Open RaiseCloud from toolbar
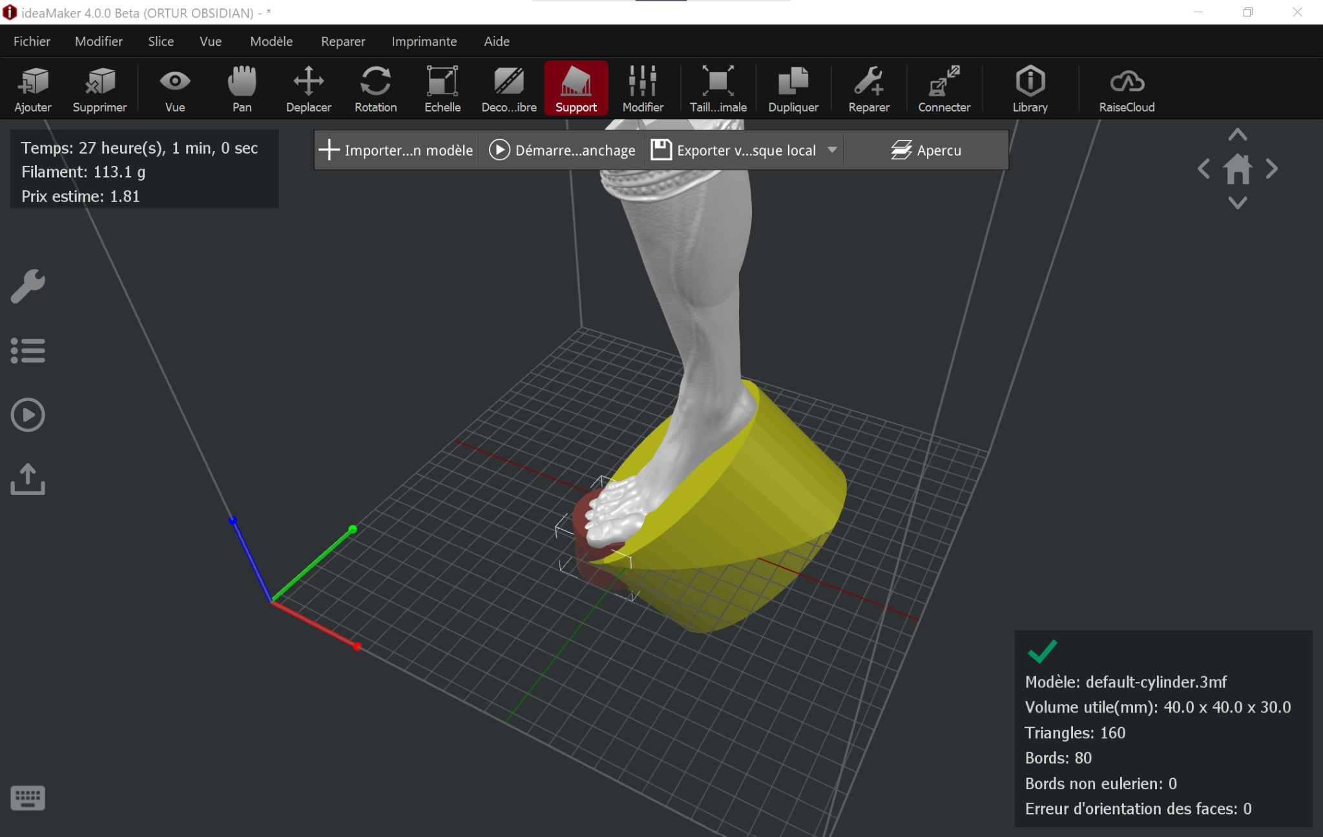 (x=1127, y=88)
